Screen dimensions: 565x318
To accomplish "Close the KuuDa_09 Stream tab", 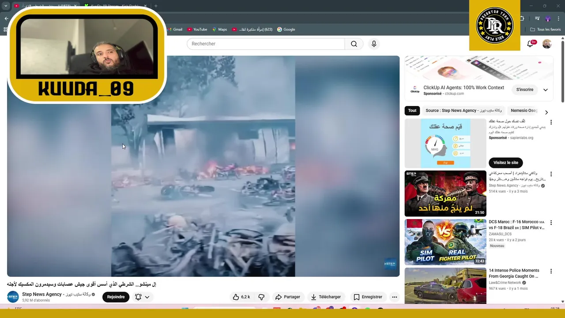I will 144,6.
